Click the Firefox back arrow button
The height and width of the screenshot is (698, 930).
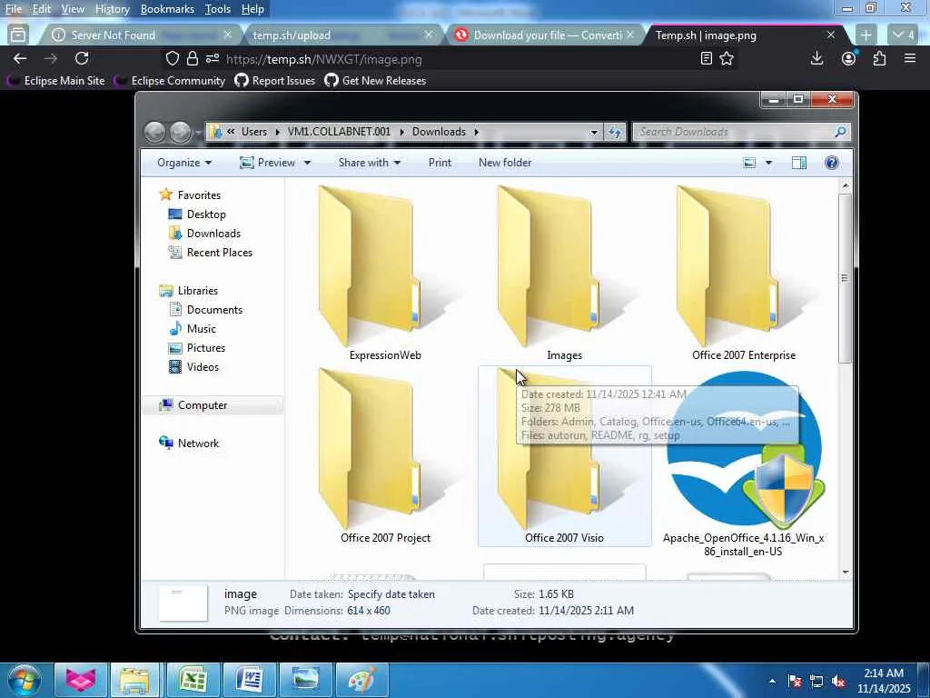[x=20, y=58]
